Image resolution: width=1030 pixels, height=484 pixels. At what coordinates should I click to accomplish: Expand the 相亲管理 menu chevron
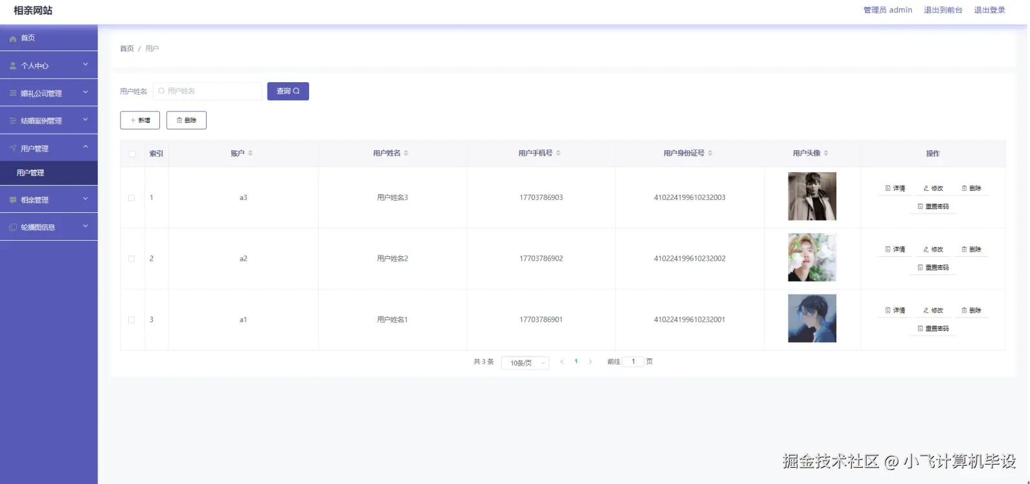coord(86,199)
